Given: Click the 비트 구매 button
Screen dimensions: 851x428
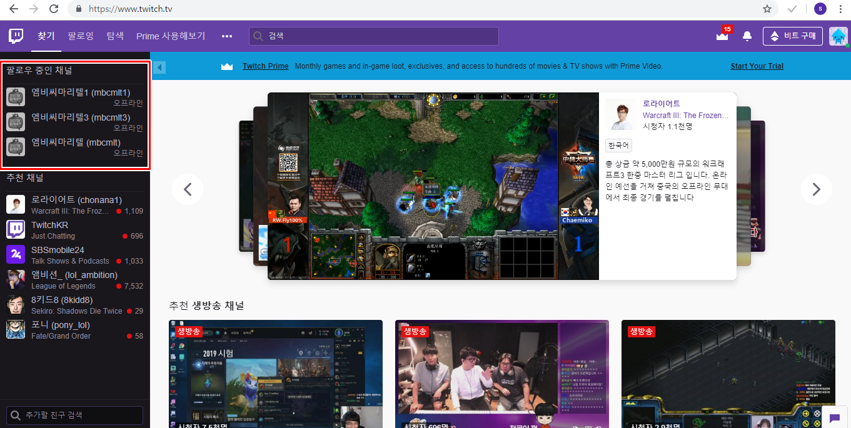Looking at the screenshot, I should click(792, 36).
